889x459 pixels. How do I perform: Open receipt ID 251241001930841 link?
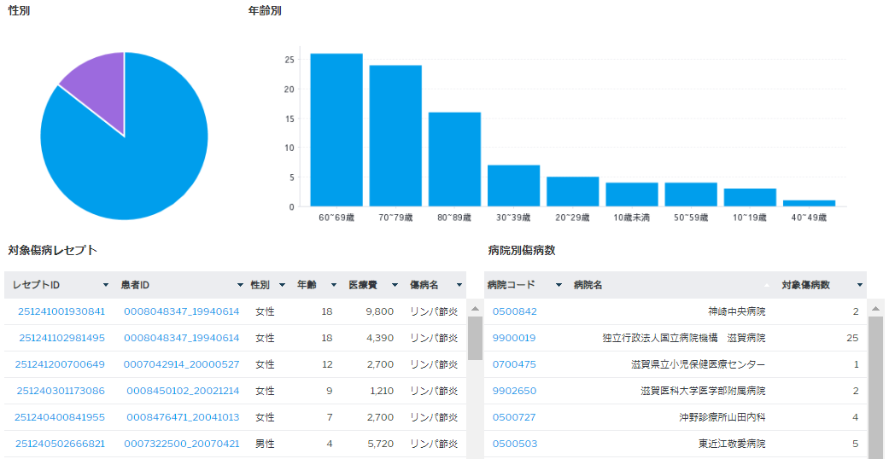60,311
